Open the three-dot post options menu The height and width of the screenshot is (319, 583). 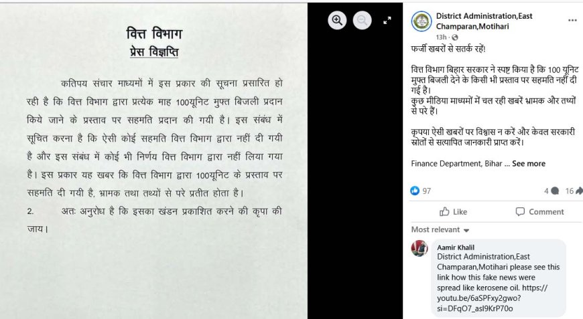572,21
